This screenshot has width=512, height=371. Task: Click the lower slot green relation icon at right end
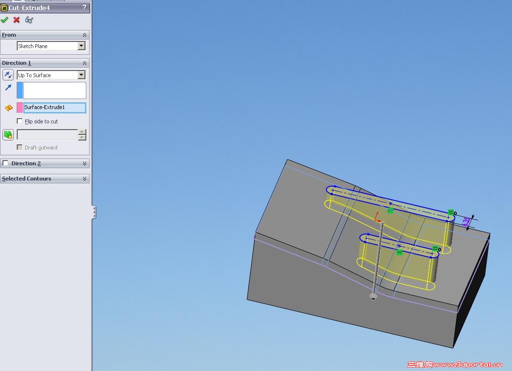(x=435, y=248)
